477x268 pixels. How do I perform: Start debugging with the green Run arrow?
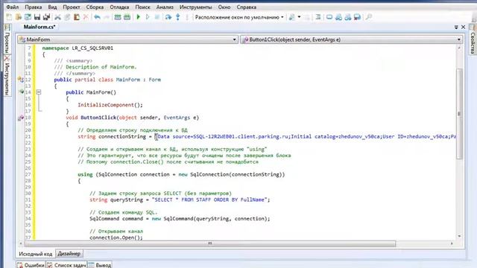[139, 17]
